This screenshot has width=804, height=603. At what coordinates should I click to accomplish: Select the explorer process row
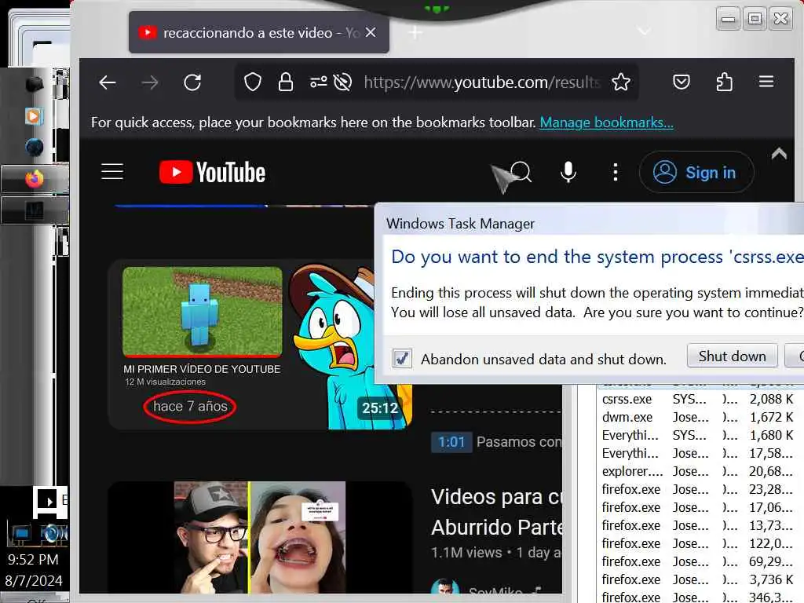pyautogui.click(x=697, y=471)
